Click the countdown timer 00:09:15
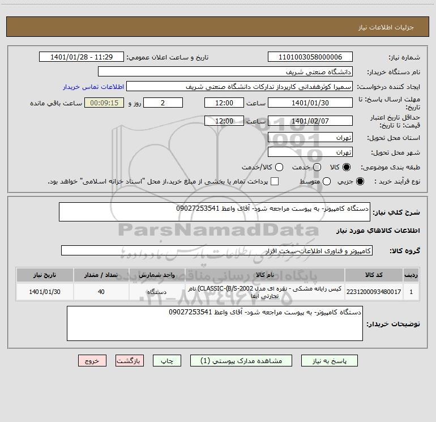This screenshot has width=436, height=422. 104,103
